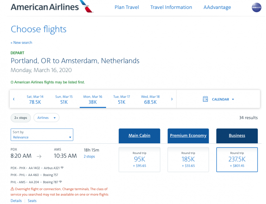Viewport: 266px width, 204px height.
Task: Choose the Business 237.5K fare
Action: tap(237, 159)
